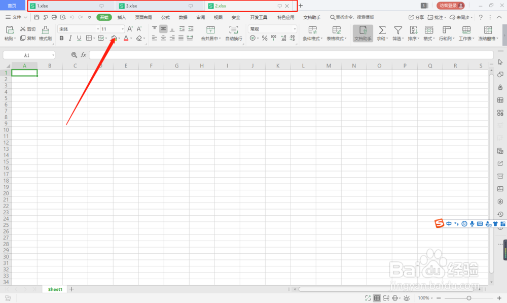
Task: Click the percent style icon
Action: coord(265,38)
